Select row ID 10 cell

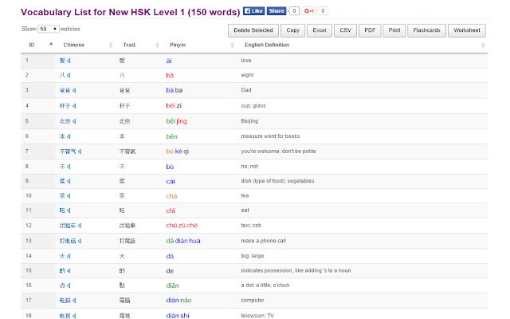coord(29,195)
